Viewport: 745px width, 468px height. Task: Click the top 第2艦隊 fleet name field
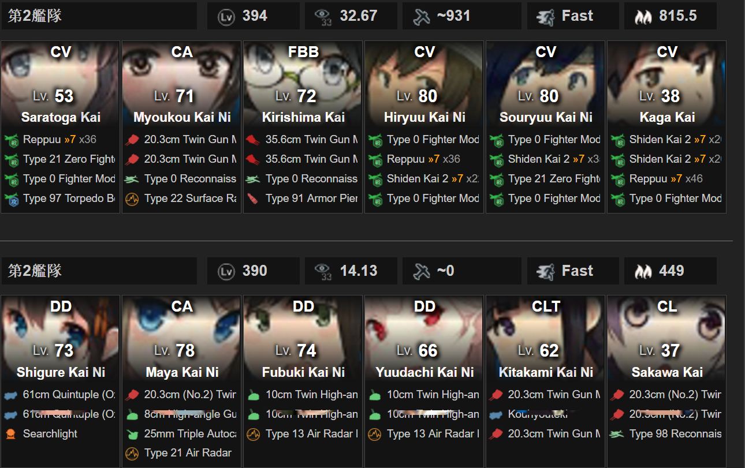pos(99,16)
